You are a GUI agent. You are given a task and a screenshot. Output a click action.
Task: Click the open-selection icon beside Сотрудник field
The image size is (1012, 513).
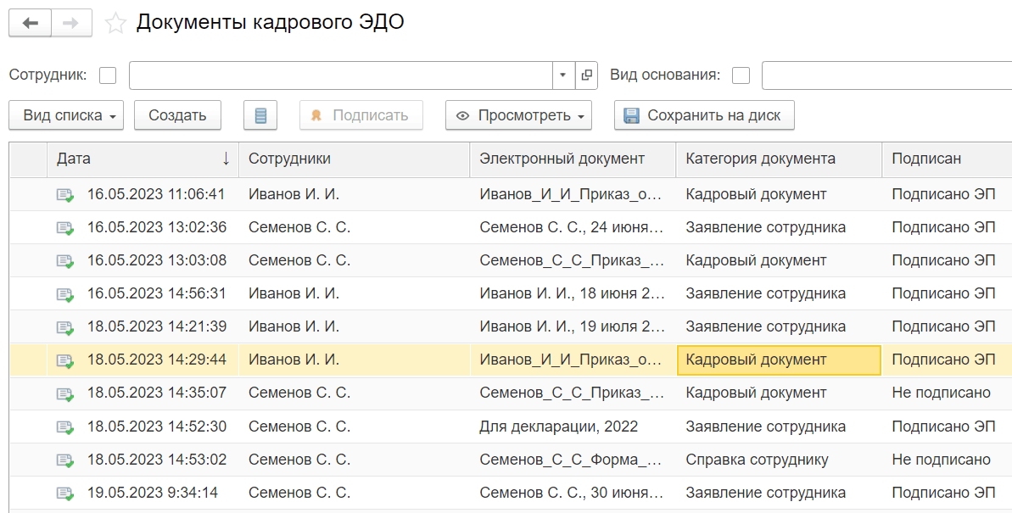point(587,75)
